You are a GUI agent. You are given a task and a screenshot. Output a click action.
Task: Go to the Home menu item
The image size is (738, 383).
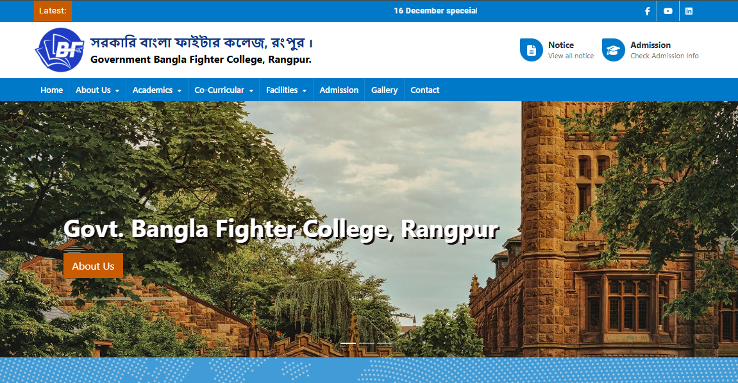[52, 90]
